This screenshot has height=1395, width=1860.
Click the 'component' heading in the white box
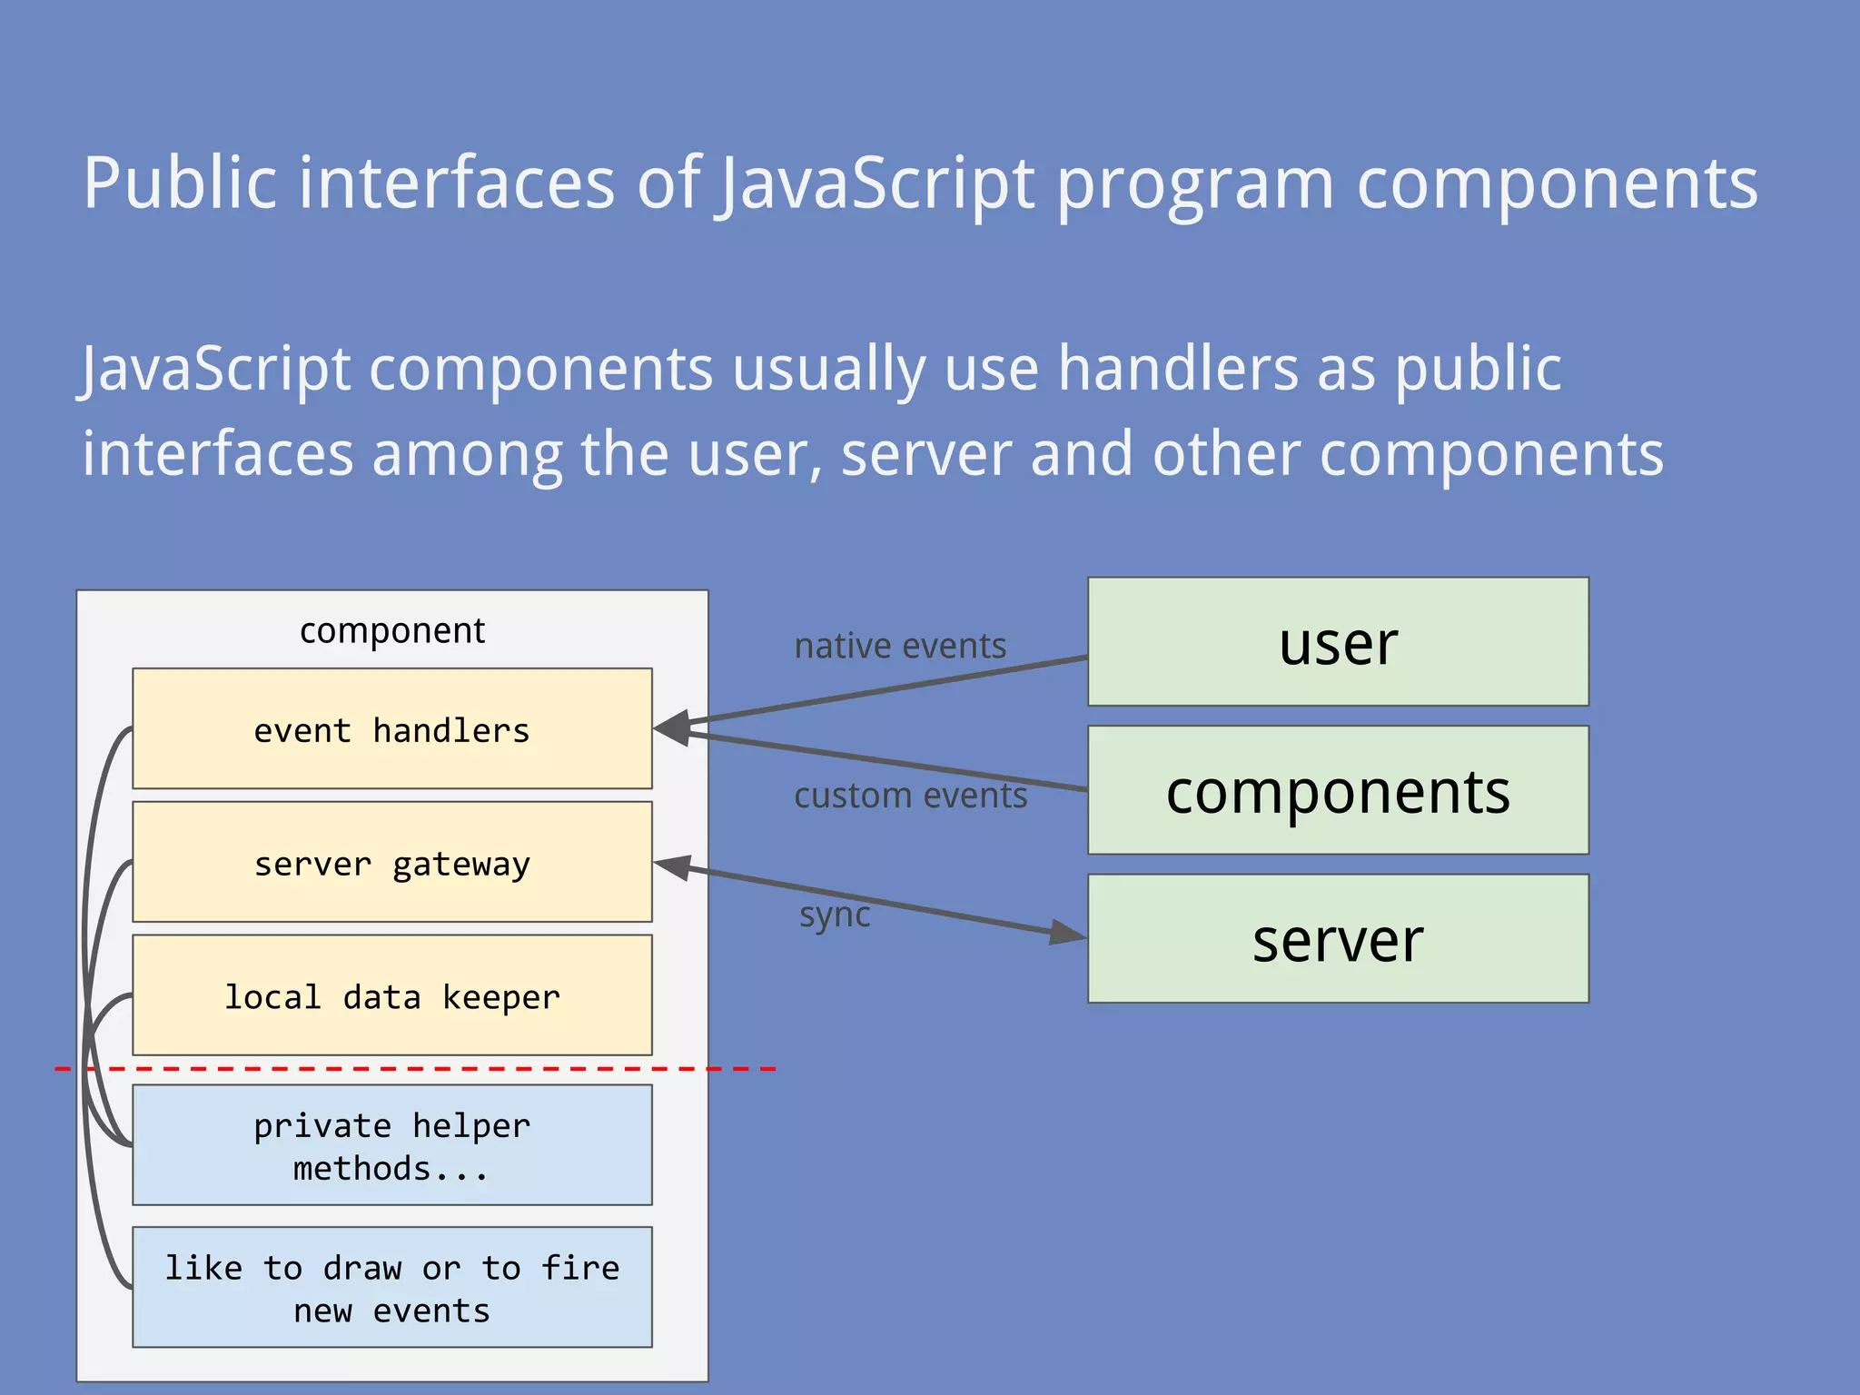[392, 630]
